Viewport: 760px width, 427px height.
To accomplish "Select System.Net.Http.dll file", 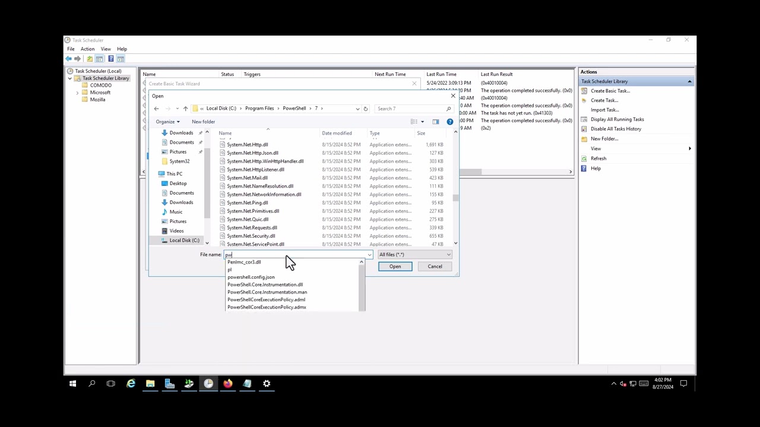I will 247,145.
